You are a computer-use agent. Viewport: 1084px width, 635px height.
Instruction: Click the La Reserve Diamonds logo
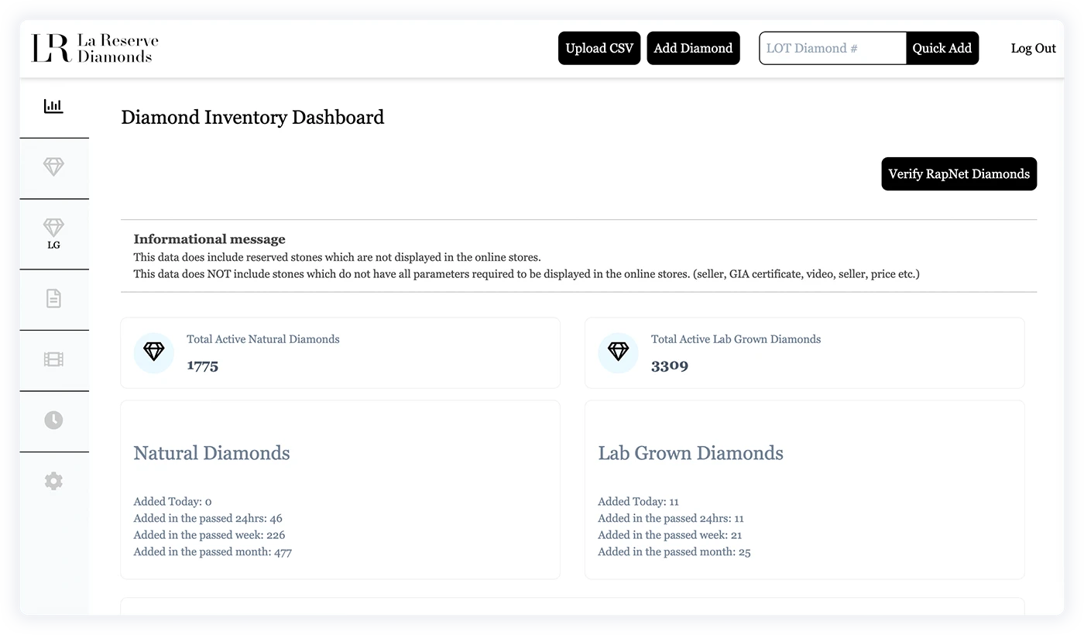click(94, 48)
